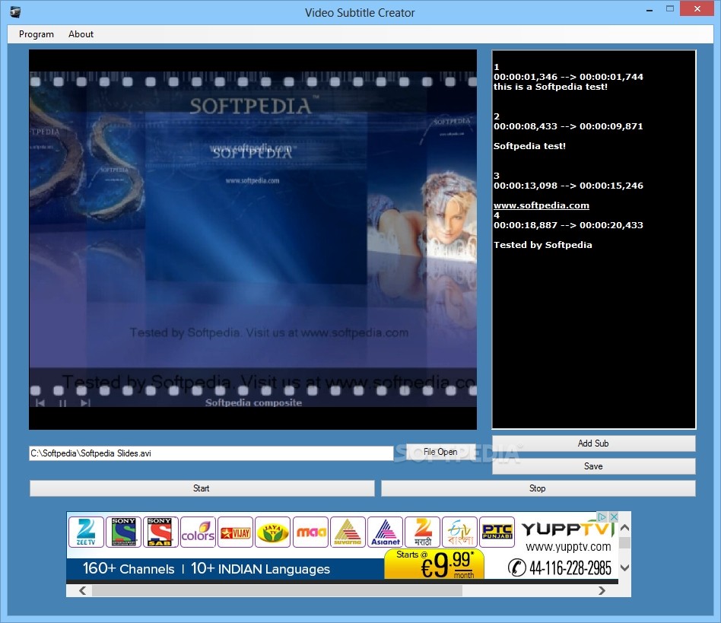
Task: Click the video preview area
Action: (253, 240)
